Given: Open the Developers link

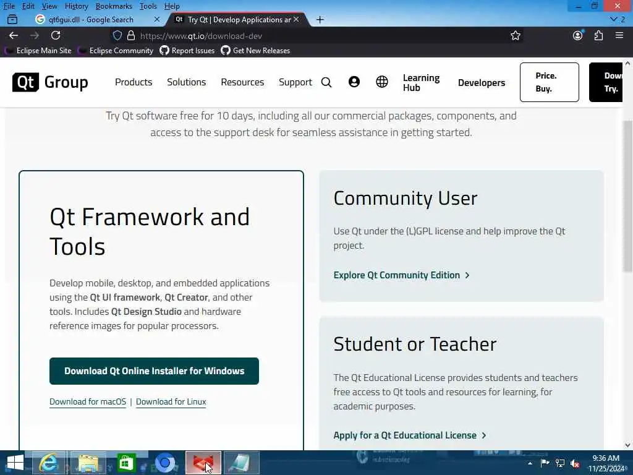Looking at the screenshot, I should pos(481,82).
